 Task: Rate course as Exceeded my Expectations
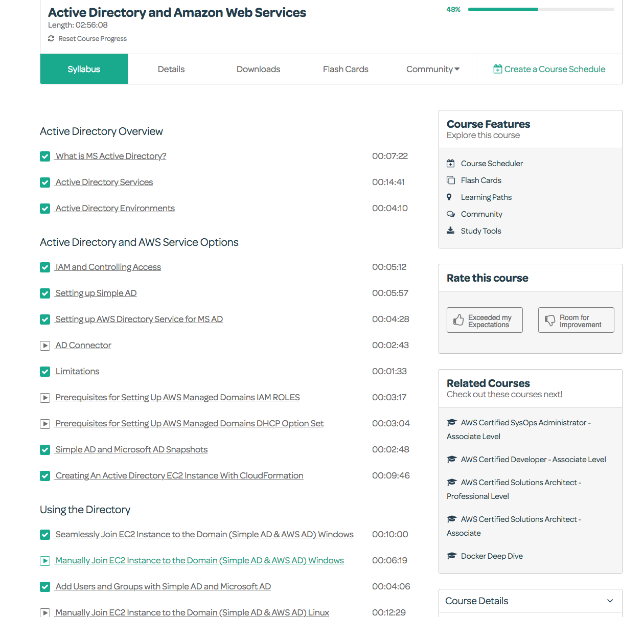coord(485,320)
